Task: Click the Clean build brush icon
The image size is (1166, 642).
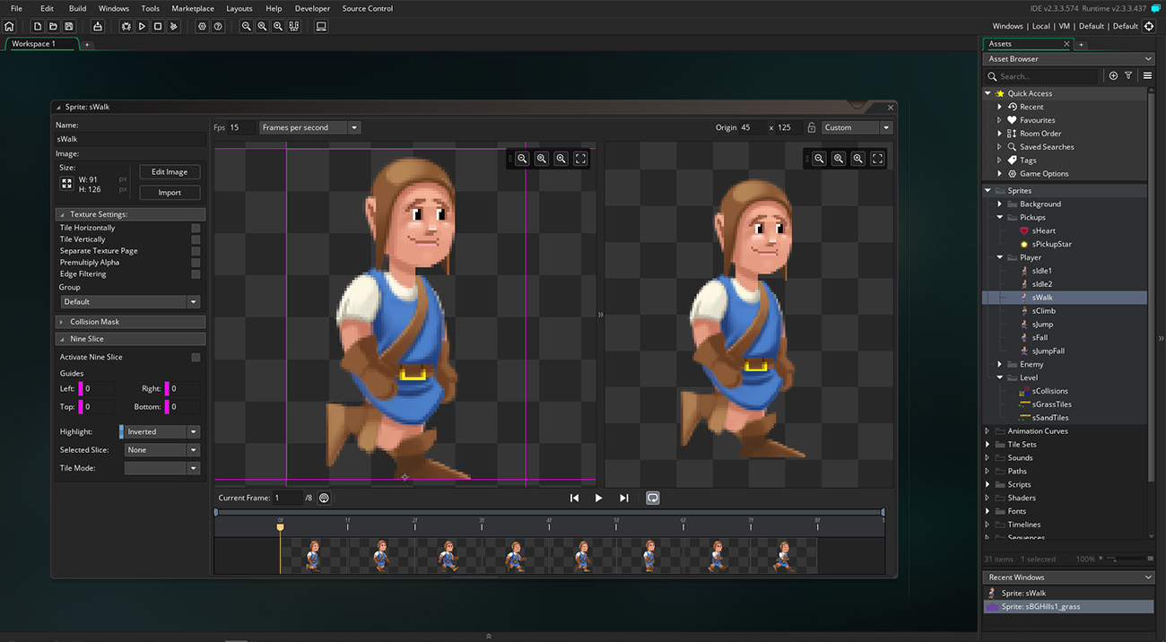Action: click(x=174, y=27)
